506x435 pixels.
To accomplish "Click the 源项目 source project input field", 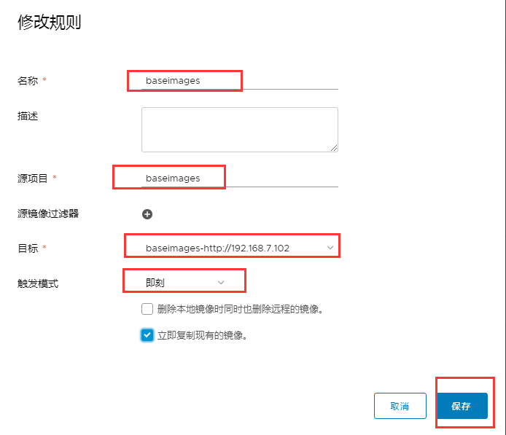I will pyautogui.click(x=239, y=179).
